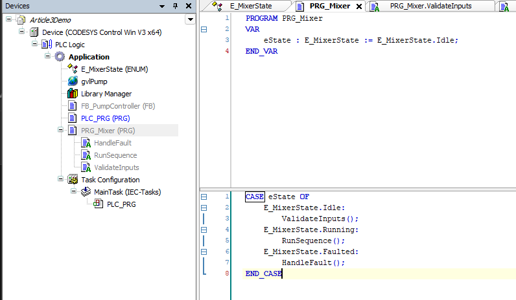Image resolution: width=516 pixels, height=300 pixels.
Task: Click the ValidateInputs() call in code
Action: (x=320, y=219)
